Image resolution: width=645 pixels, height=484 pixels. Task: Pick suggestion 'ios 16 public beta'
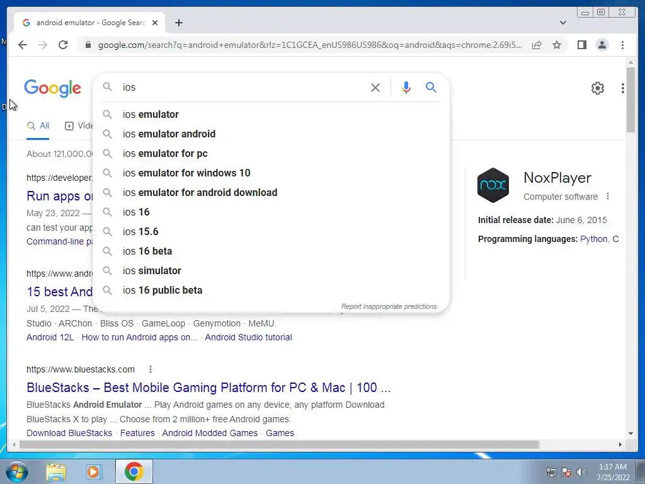pos(271,290)
